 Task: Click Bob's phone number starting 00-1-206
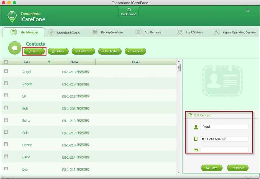click(76, 109)
